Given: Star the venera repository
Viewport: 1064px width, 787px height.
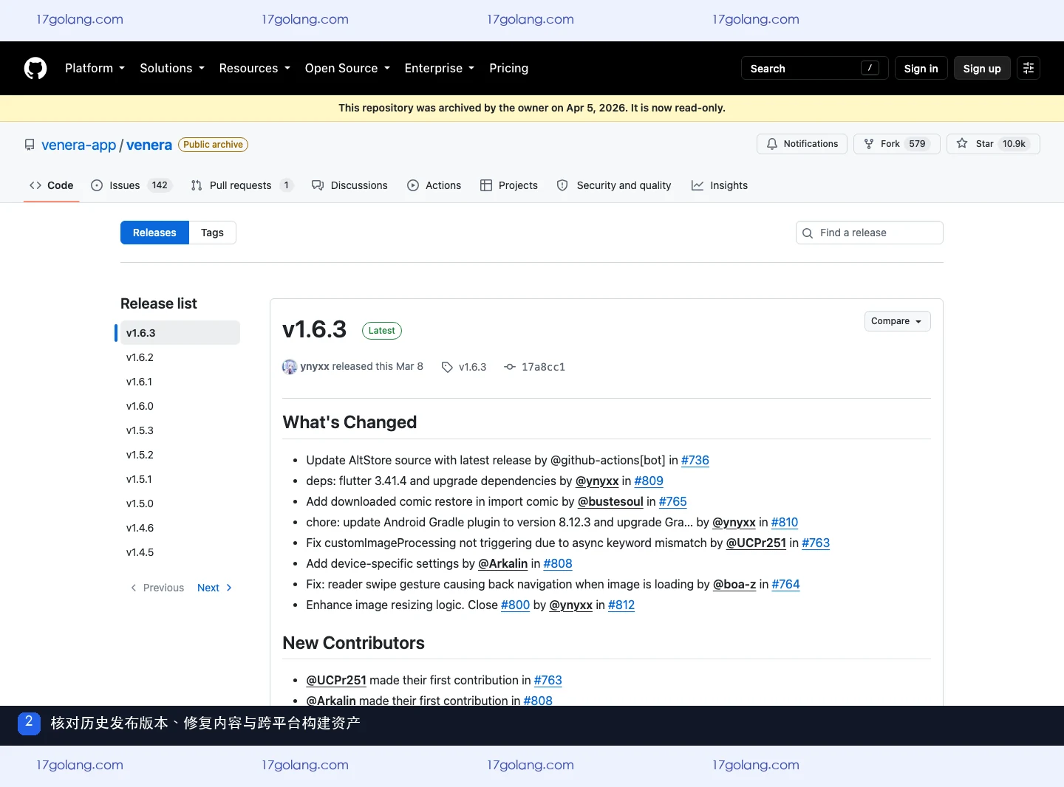Looking at the screenshot, I should tap(993, 144).
